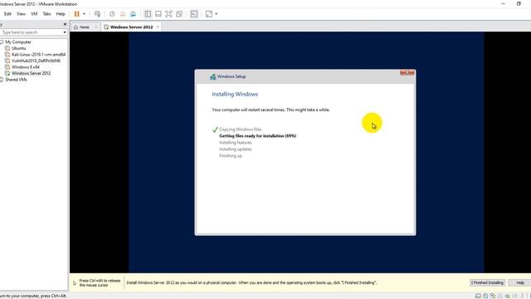Open the power options dropdown beside the pause icon
Screen dimensions: 531x299
pyautogui.click(x=84, y=14)
